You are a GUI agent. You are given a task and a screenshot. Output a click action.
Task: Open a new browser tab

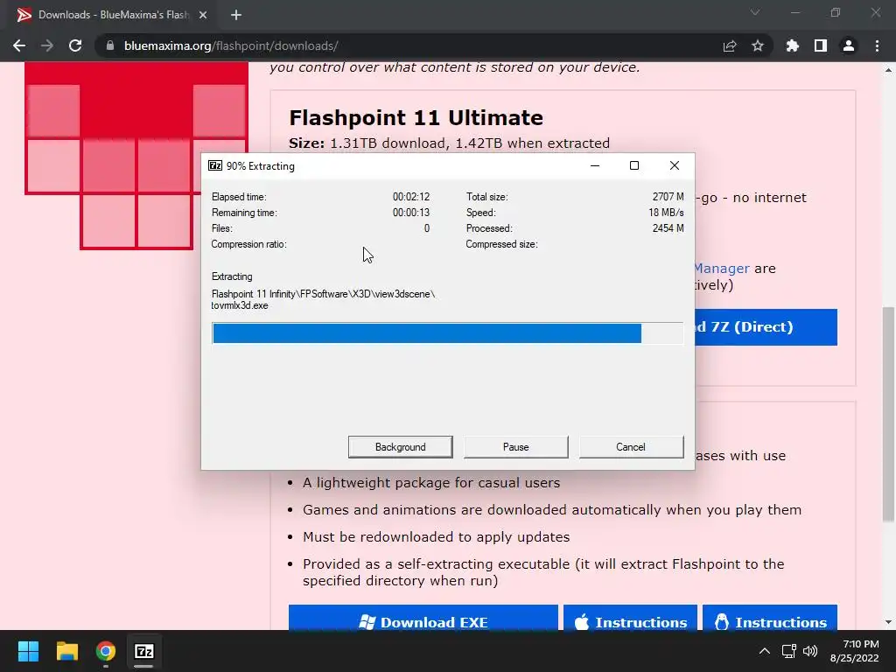(236, 15)
